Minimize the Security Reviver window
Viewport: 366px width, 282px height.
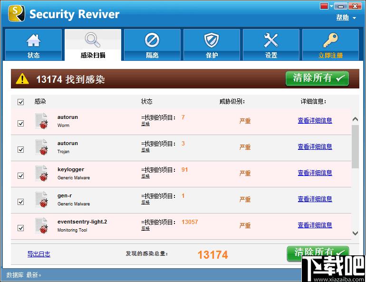pyautogui.click(x=341, y=6)
